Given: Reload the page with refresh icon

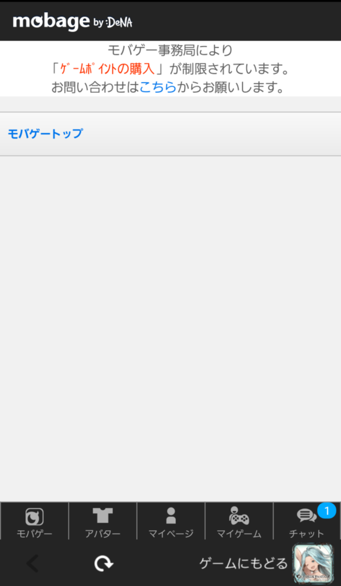Looking at the screenshot, I should pyautogui.click(x=104, y=563).
